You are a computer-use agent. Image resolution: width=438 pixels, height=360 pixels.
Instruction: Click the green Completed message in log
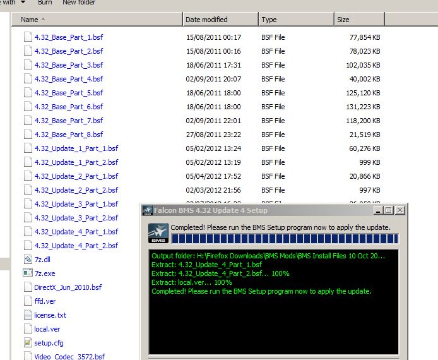(x=261, y=291)
